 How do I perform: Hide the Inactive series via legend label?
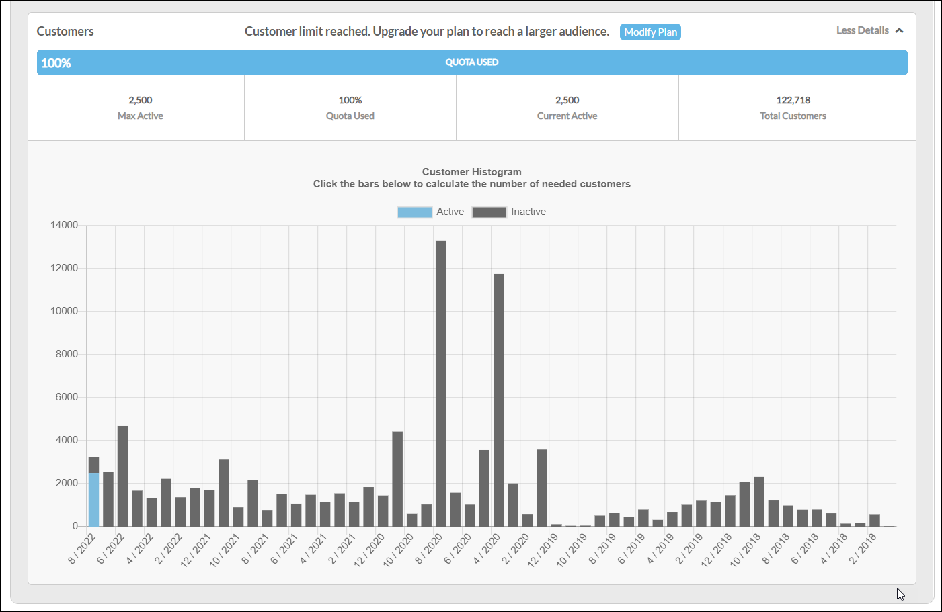pyautogui.click(x=528, y=212)
